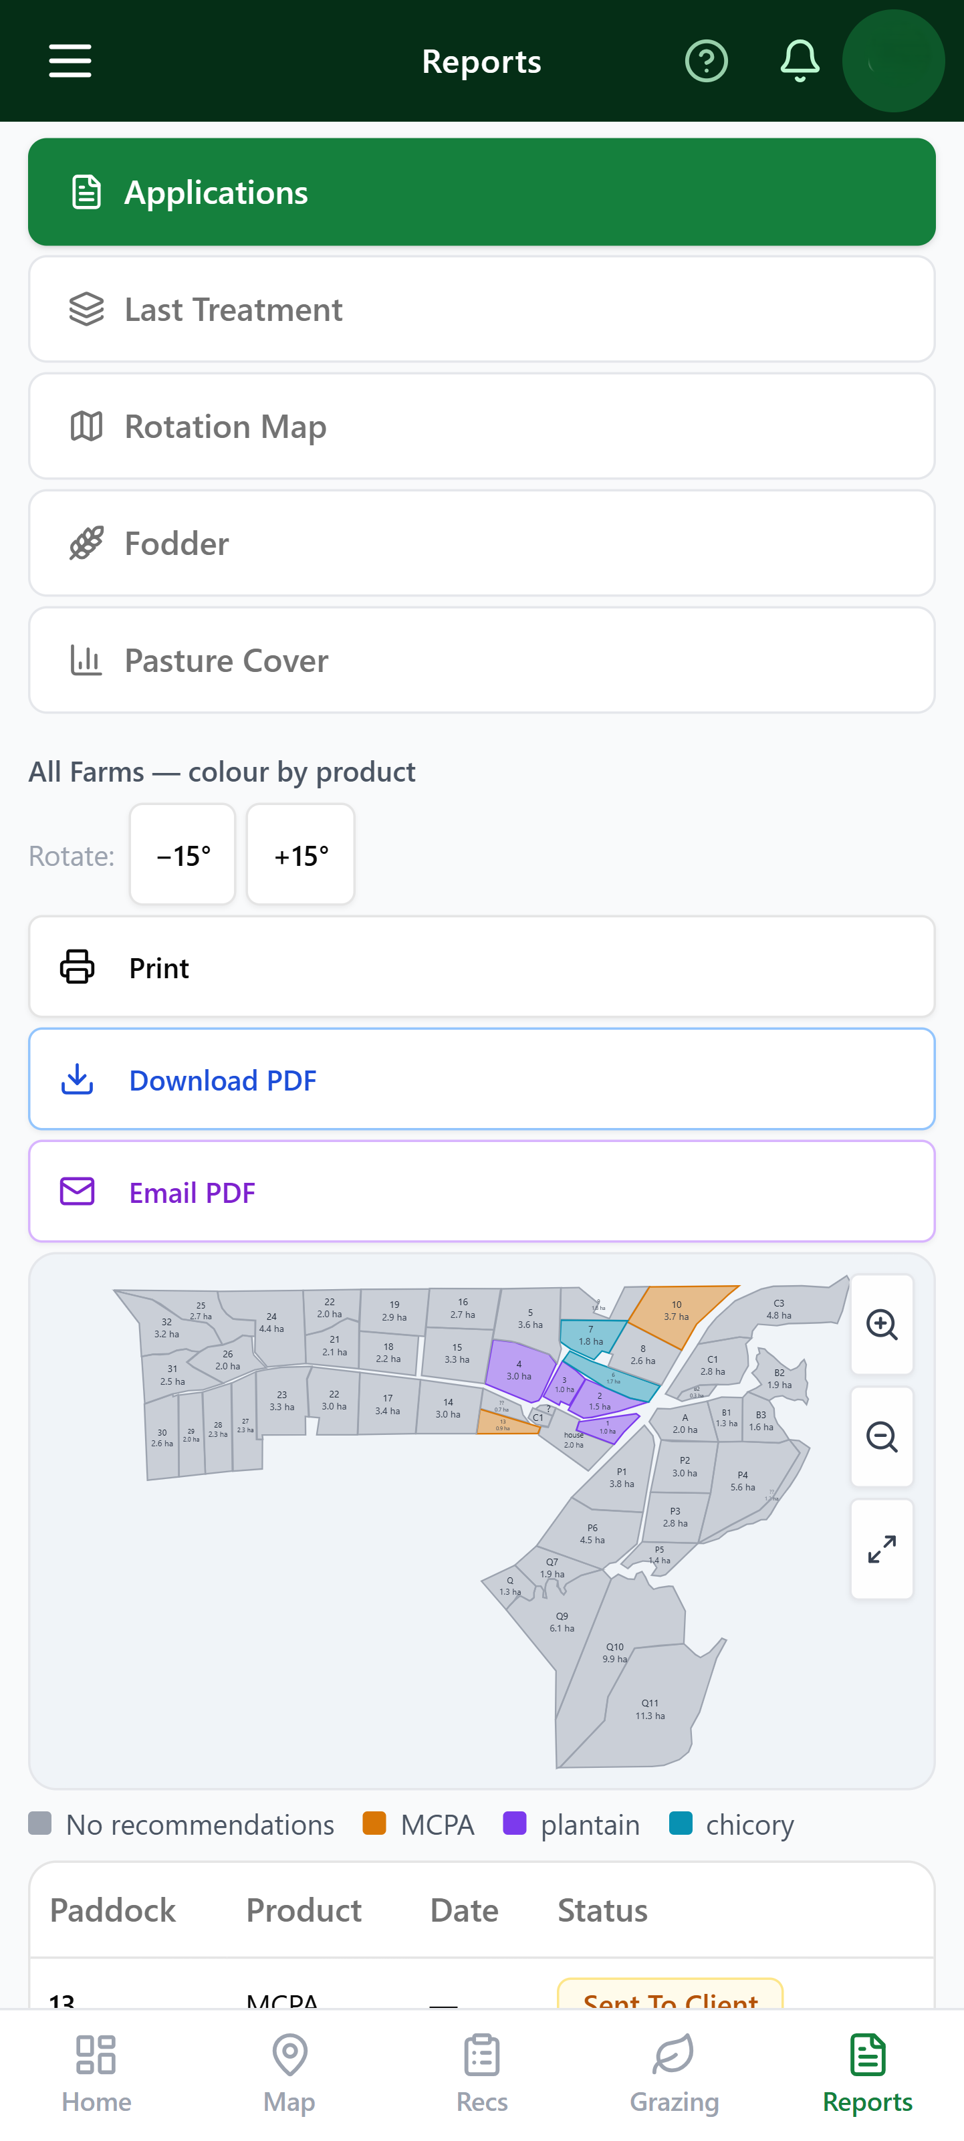Select paddock P6 on the map
The height and width of the screenshot is (2141, 964).
[592, 1535]
